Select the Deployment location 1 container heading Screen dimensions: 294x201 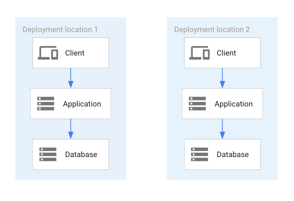[60, 29]
